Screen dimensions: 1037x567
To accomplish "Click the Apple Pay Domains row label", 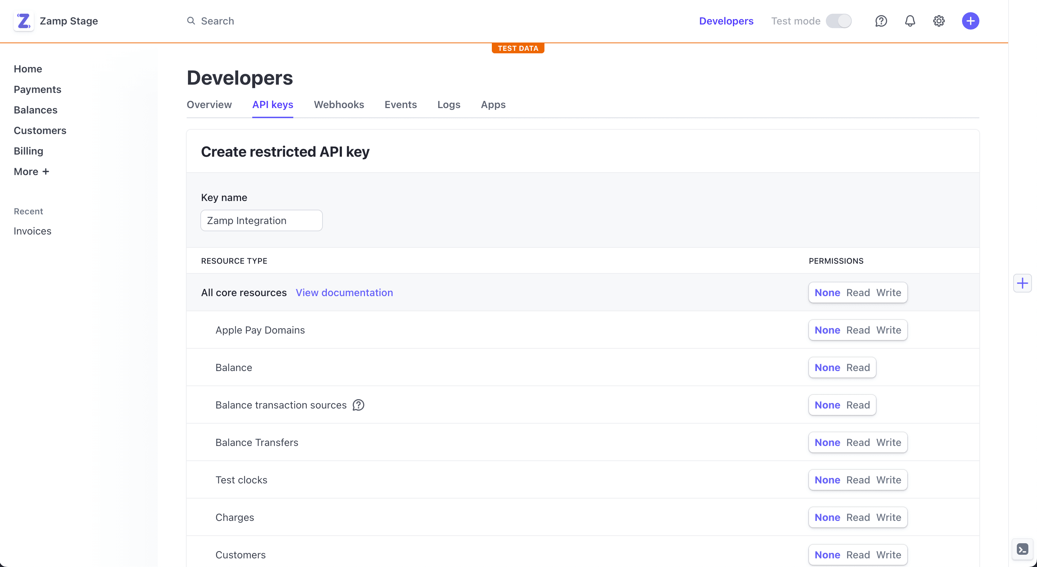I will [x=260, y=330].
